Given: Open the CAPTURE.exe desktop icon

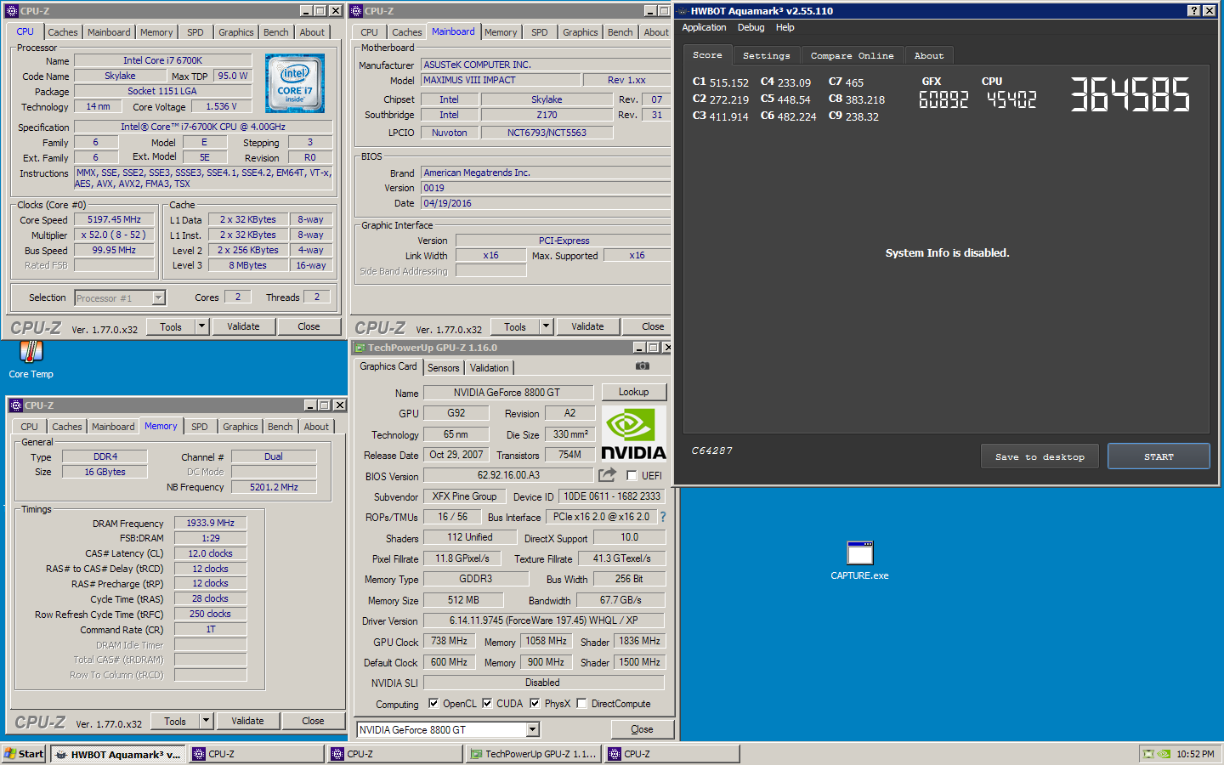Looking at the screenshot, I should tap(859, 560).
